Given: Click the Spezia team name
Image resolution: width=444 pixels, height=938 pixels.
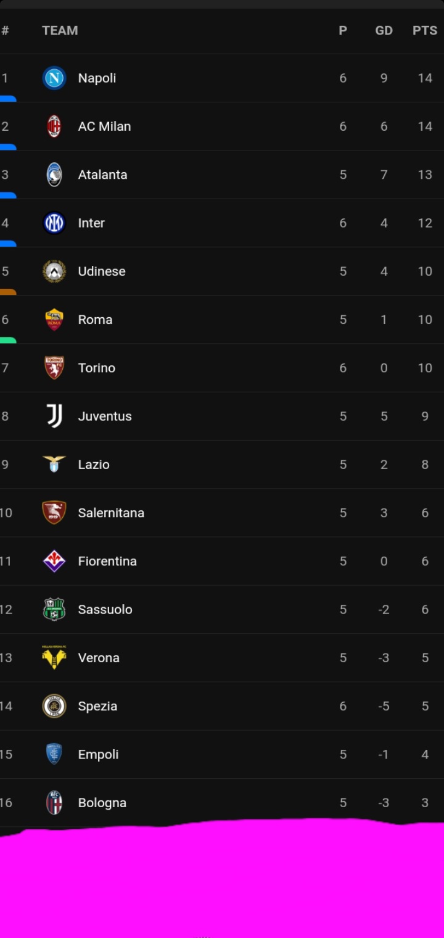Looking at the screenshot, I should (x=97, y=707).
